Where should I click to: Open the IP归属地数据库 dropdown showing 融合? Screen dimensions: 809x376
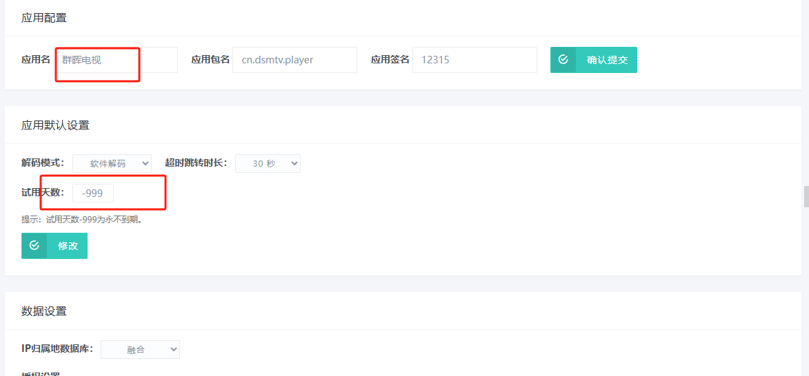click(x=140, y=350)
